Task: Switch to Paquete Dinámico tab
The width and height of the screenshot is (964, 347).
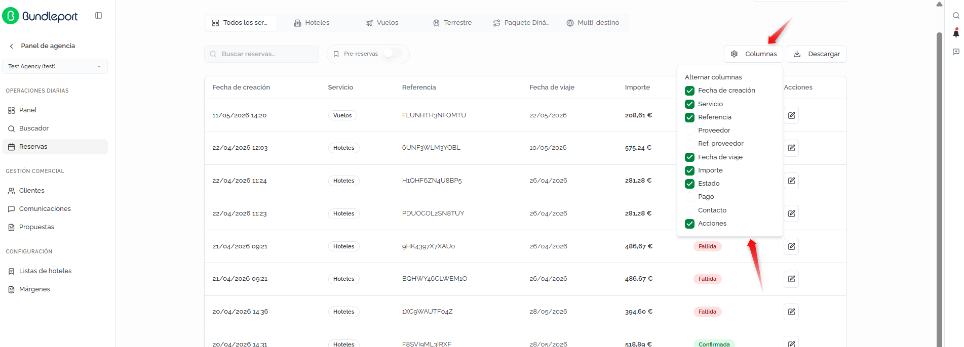Action: (521, 23)
